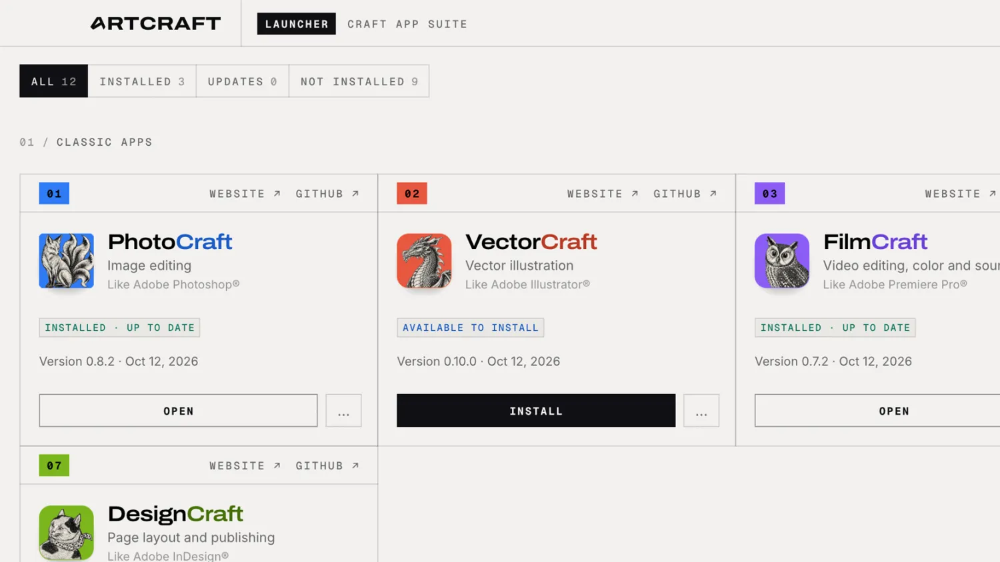This screenshot has width=1000, height=562.
Task: Click the green 07 number badge
Action: [x=54, y=465]
